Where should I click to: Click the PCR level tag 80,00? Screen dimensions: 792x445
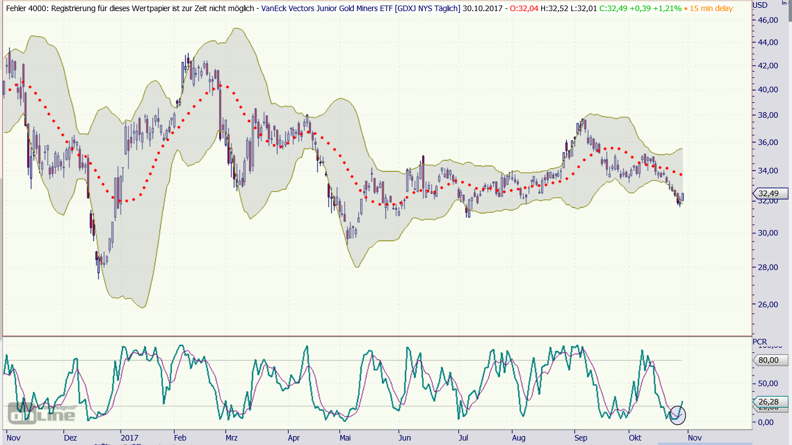click(x=771, y=361)
